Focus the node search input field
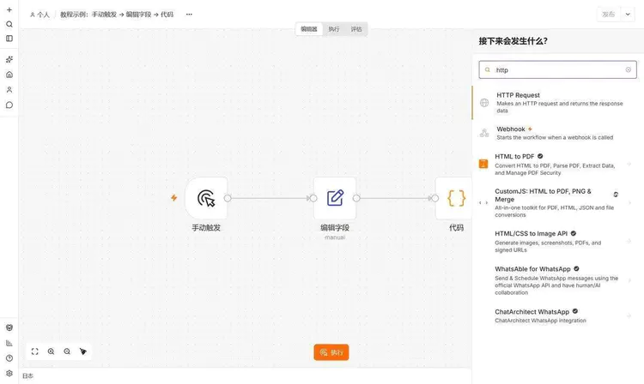 tap(558, 69)
